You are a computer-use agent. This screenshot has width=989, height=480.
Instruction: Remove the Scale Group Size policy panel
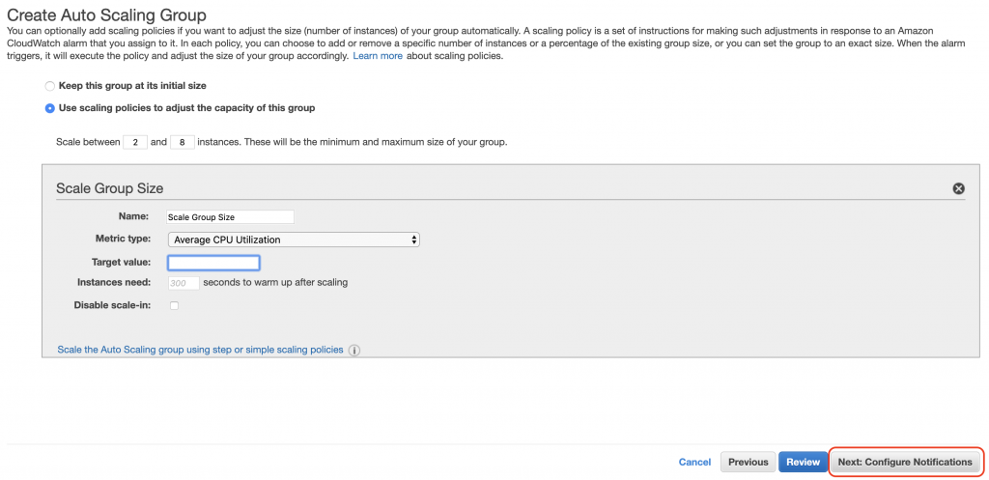(959, 188)
